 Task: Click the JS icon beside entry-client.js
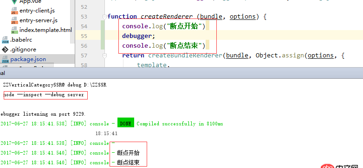(x=14, y=11)
